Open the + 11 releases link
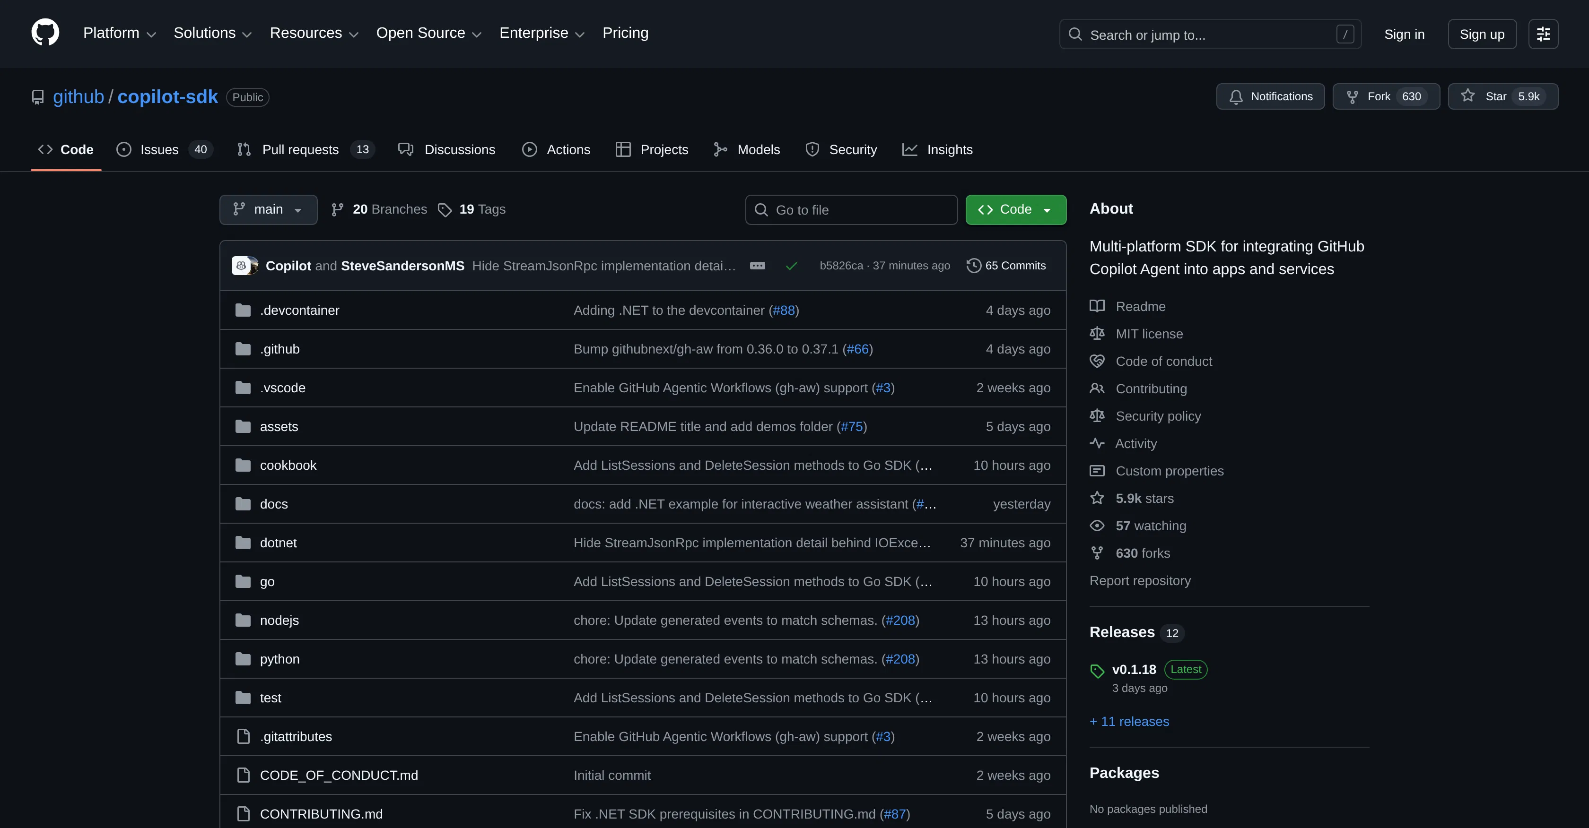Image resolution: width=1589 pixels, height=828 pixels. point(1129,721)
